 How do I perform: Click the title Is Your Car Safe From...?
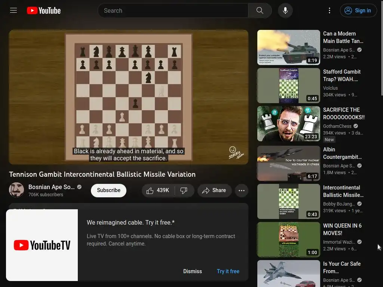pyautogui.click(x=342, y=268)
